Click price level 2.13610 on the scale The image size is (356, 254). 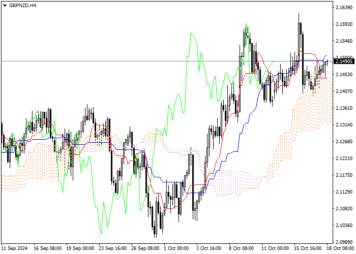(344, 108)
